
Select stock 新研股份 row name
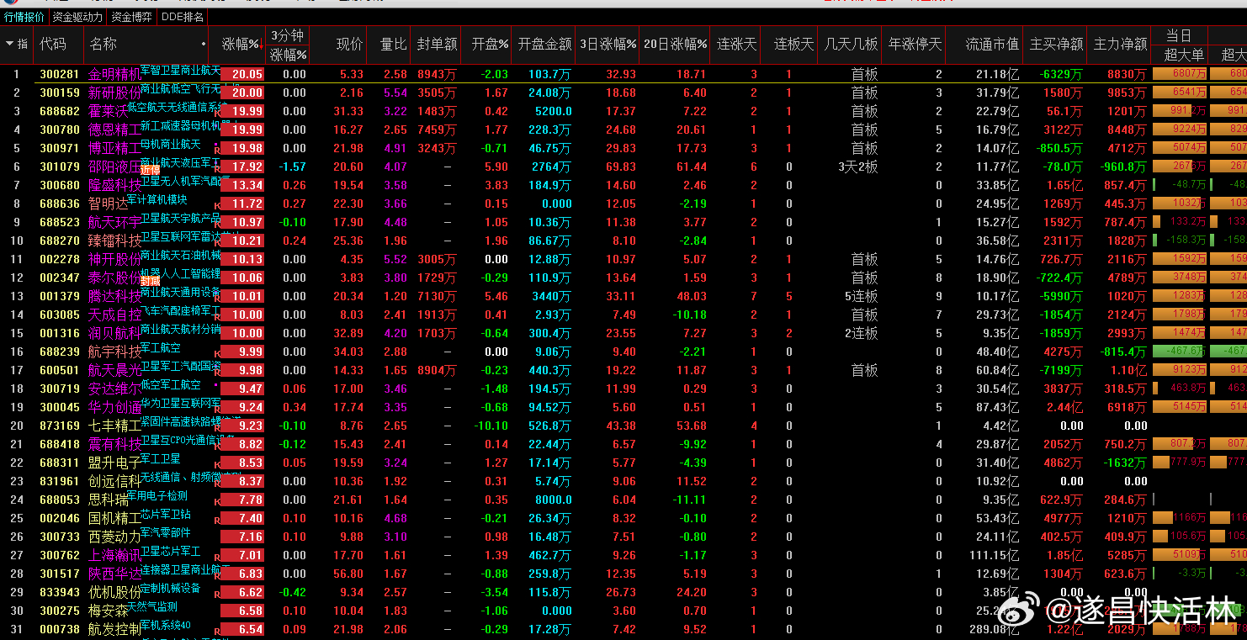[x=114, y=93]
